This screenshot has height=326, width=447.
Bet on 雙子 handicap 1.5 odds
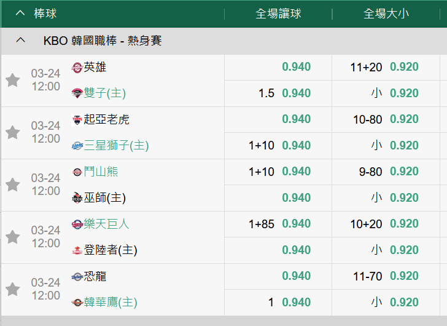coord(296,93)
